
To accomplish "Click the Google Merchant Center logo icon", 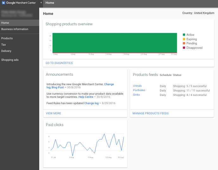I will 3,3.
